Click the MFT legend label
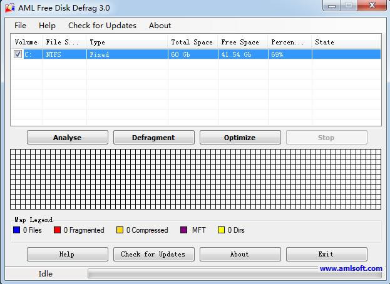 point(198,230)
